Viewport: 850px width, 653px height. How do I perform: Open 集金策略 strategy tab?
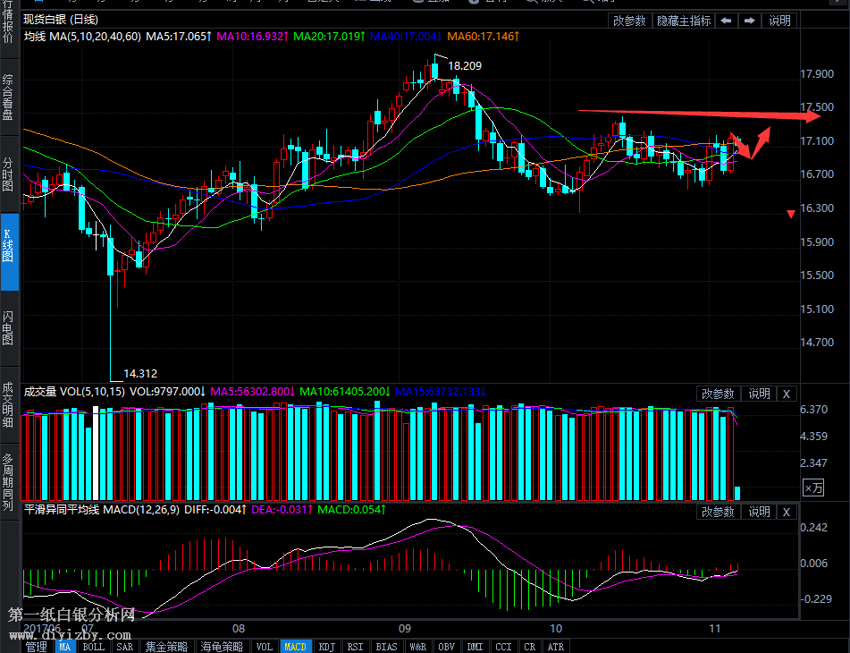point(167,647)
